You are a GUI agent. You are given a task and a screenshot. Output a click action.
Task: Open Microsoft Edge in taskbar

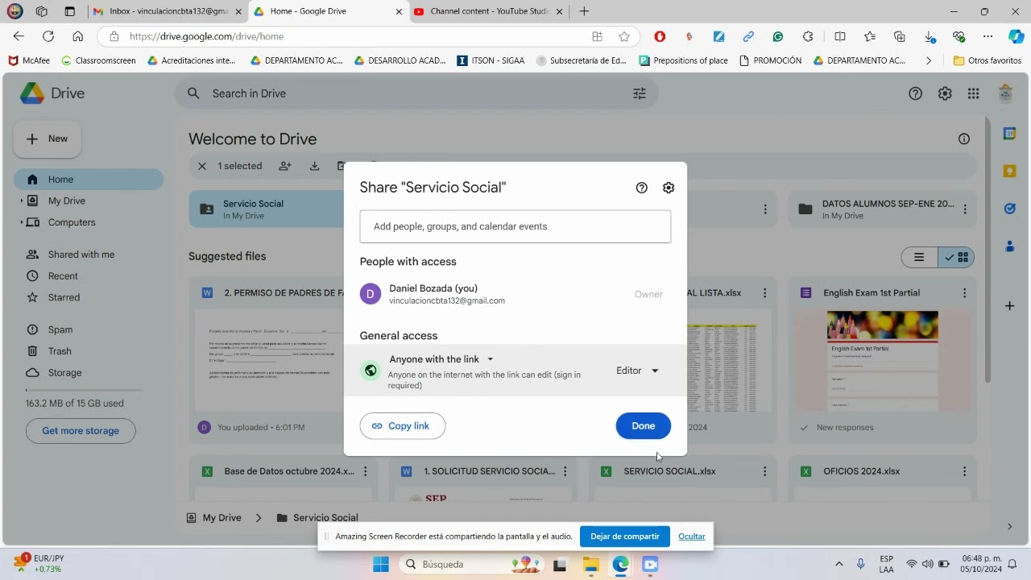click(620, 565)
